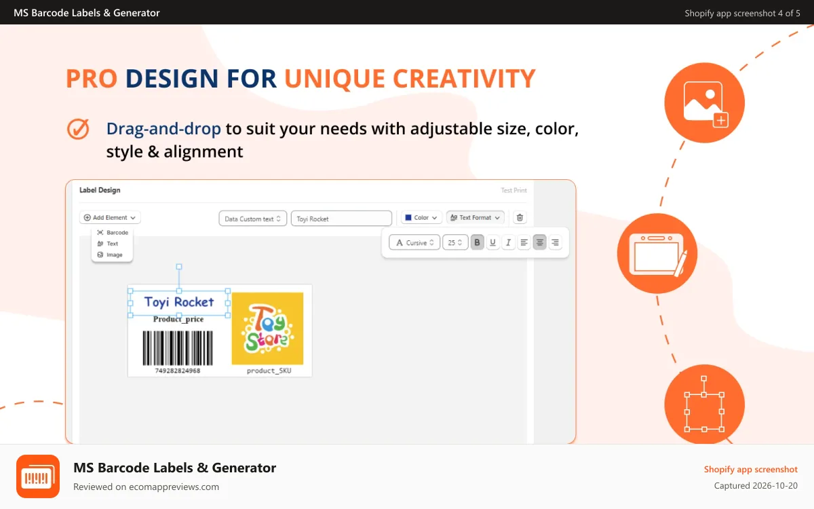814x509 pixels.
Task: Select the Product_price text on label
Action: click(x=178, y=320)
